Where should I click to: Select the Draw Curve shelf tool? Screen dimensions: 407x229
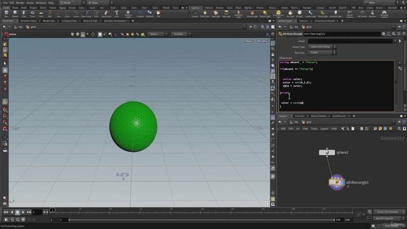click(86, 13)
